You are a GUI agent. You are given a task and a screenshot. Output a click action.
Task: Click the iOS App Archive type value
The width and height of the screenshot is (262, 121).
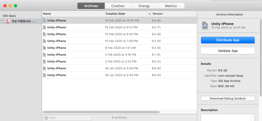(229, 81)
